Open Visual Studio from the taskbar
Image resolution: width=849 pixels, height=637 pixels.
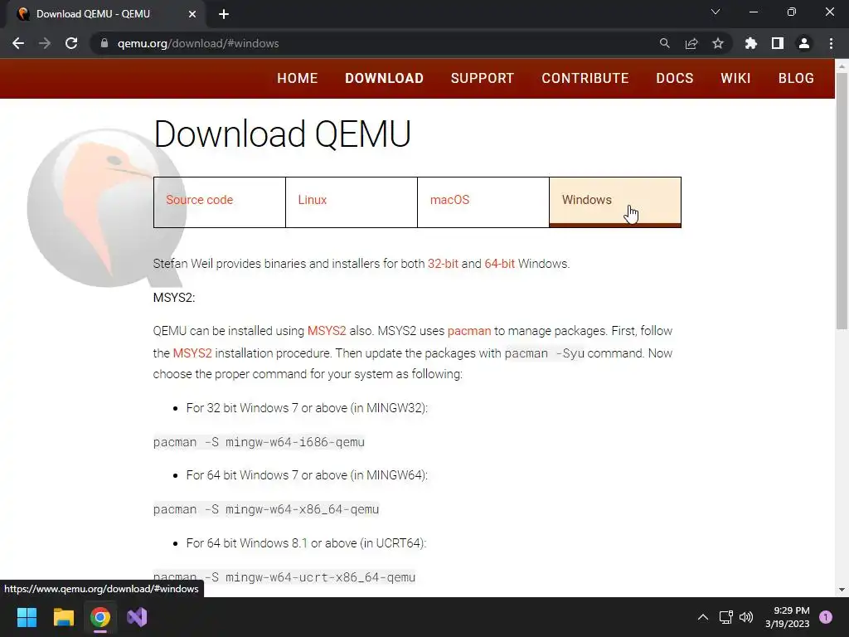[x=137, y=617]
